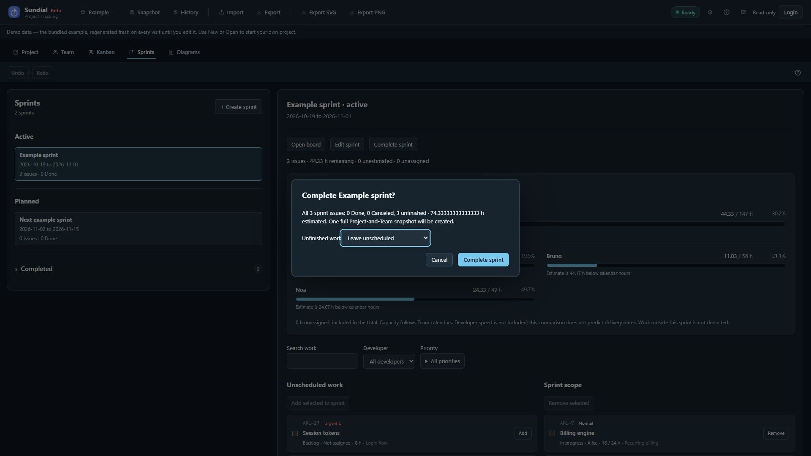
Task: Click Export SVG in toolbar
Action: click(x=318, y=12)
